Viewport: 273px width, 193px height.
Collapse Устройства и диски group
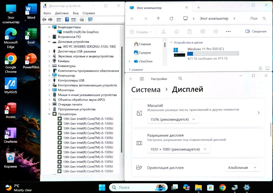(x=171, y=42)
